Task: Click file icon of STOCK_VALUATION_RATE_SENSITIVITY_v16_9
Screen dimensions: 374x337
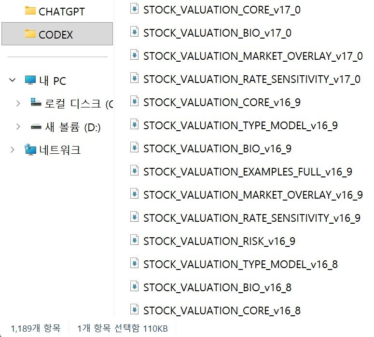Action: 134,217
